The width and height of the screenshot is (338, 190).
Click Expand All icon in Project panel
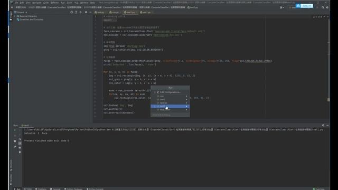(76, 12)
